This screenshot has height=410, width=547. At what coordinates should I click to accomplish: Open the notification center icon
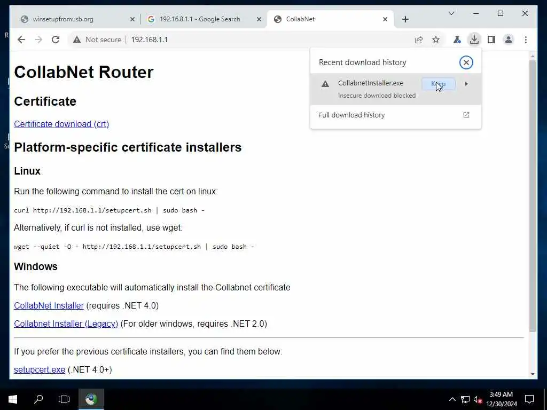tap(529, 399)
